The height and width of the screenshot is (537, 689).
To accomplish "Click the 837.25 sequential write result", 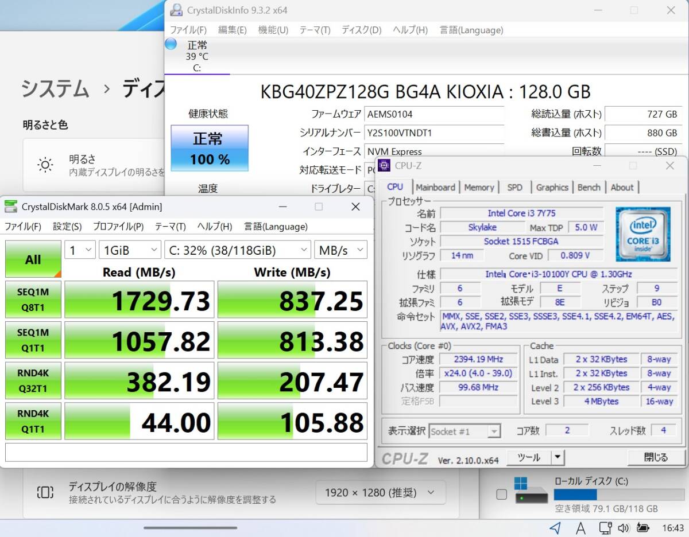I will pos(292,299).
